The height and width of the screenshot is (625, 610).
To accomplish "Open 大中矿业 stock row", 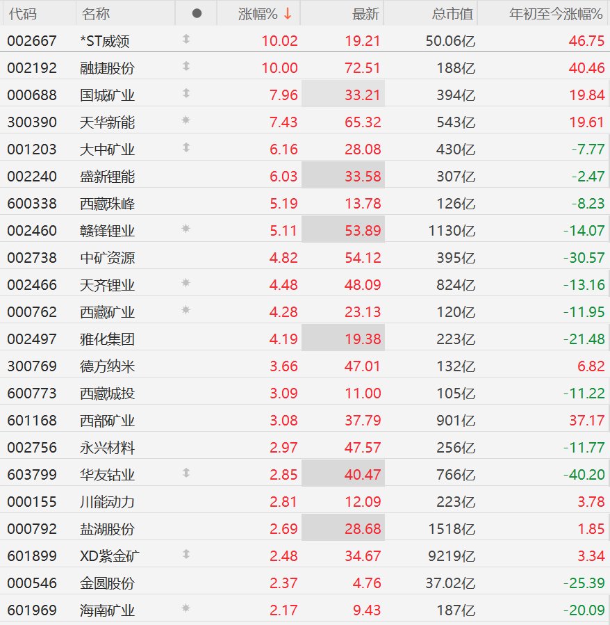I will click(305, 149).
